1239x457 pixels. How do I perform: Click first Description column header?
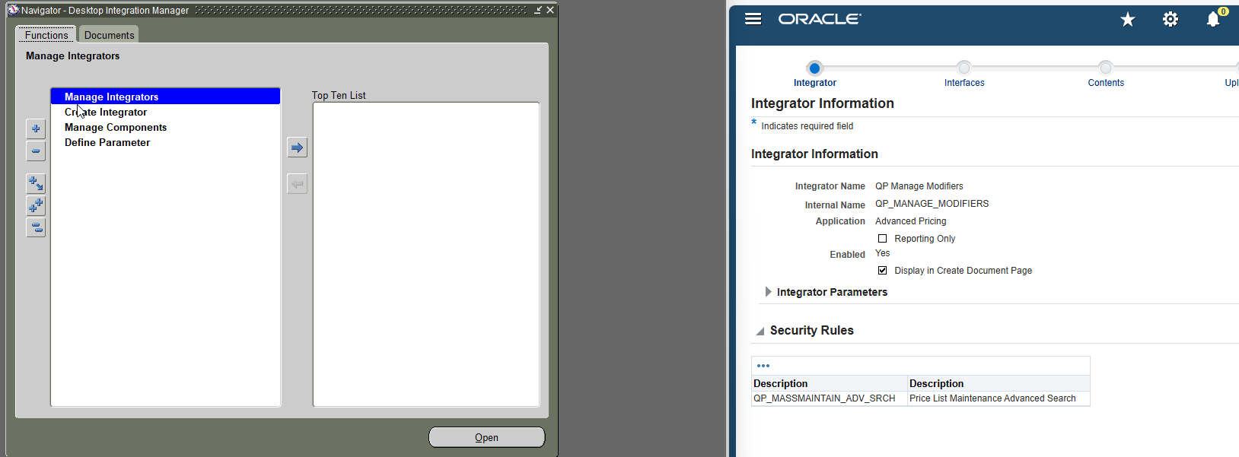pos(830,383)
